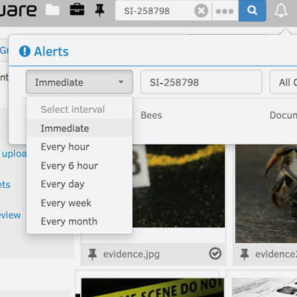
Task: Open the folder icon in top bar
Action: (x=53, y=10)
